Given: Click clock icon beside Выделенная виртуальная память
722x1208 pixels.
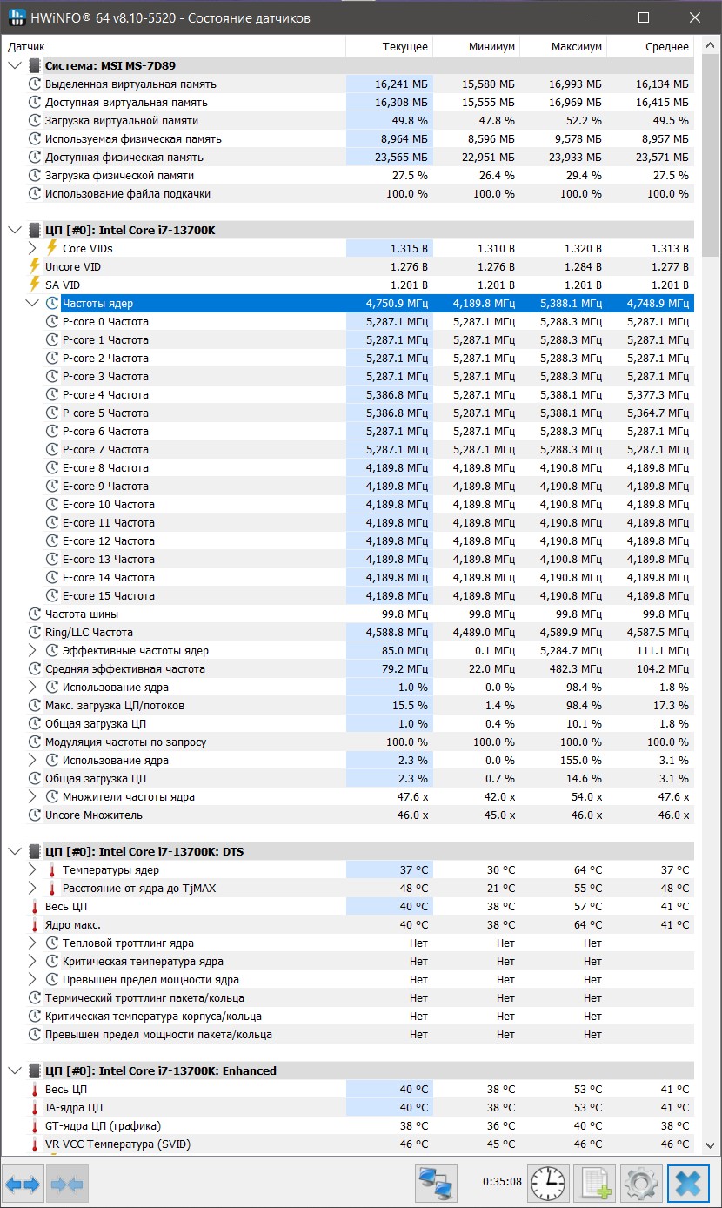Looking at the screenshot, I should (35, 84).
